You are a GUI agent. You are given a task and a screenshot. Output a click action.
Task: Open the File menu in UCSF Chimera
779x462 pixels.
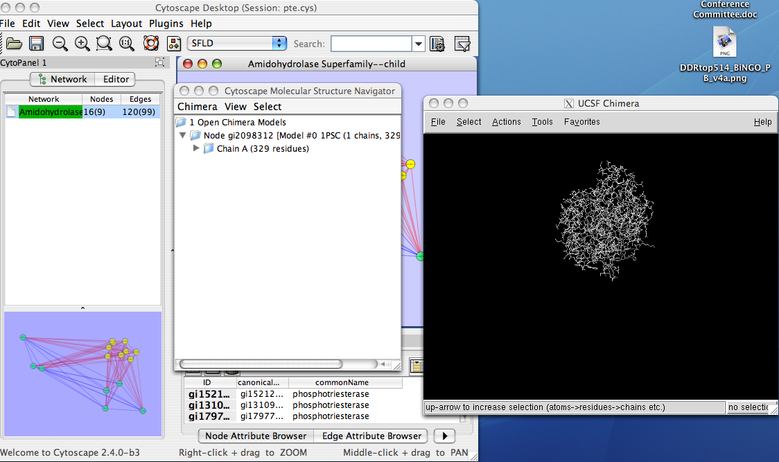tap(438, 122)
